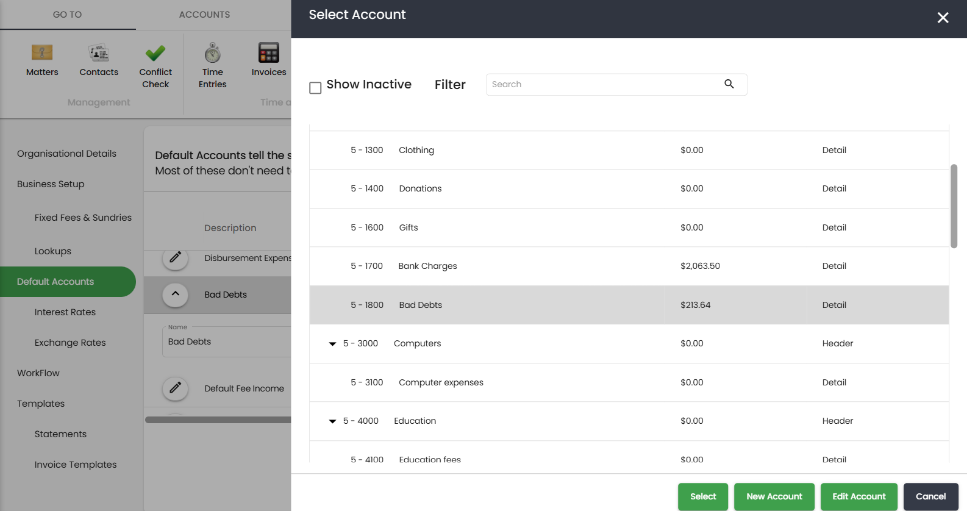This screenshot has width=967, height=511.
Task: Select the 5-3100 Computer expenses row
Action: tap(629, 382)
